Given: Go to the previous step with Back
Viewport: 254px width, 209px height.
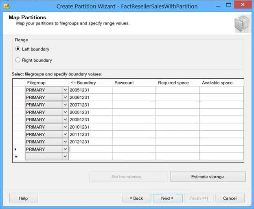Looking at the screenshot, I should (136, 198).
